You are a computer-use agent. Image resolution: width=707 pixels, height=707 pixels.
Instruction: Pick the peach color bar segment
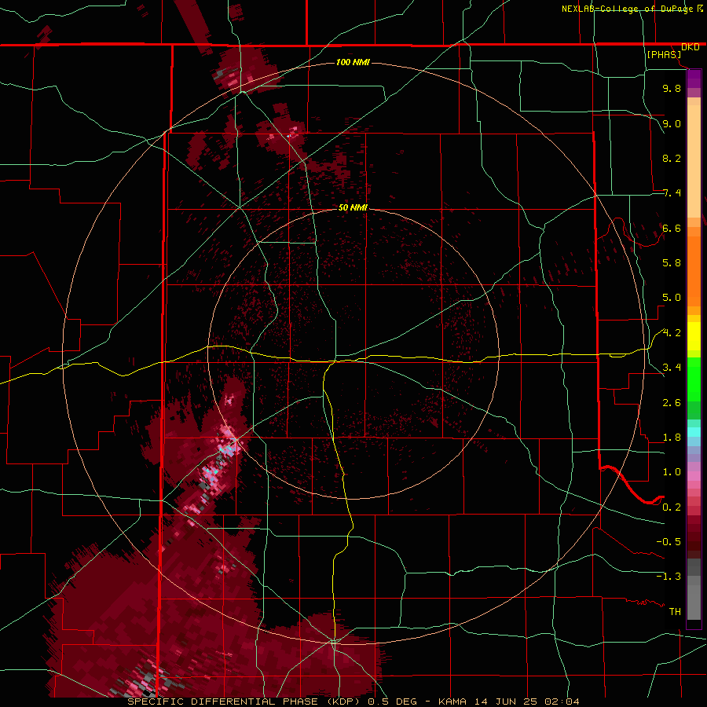coord(694,163)
